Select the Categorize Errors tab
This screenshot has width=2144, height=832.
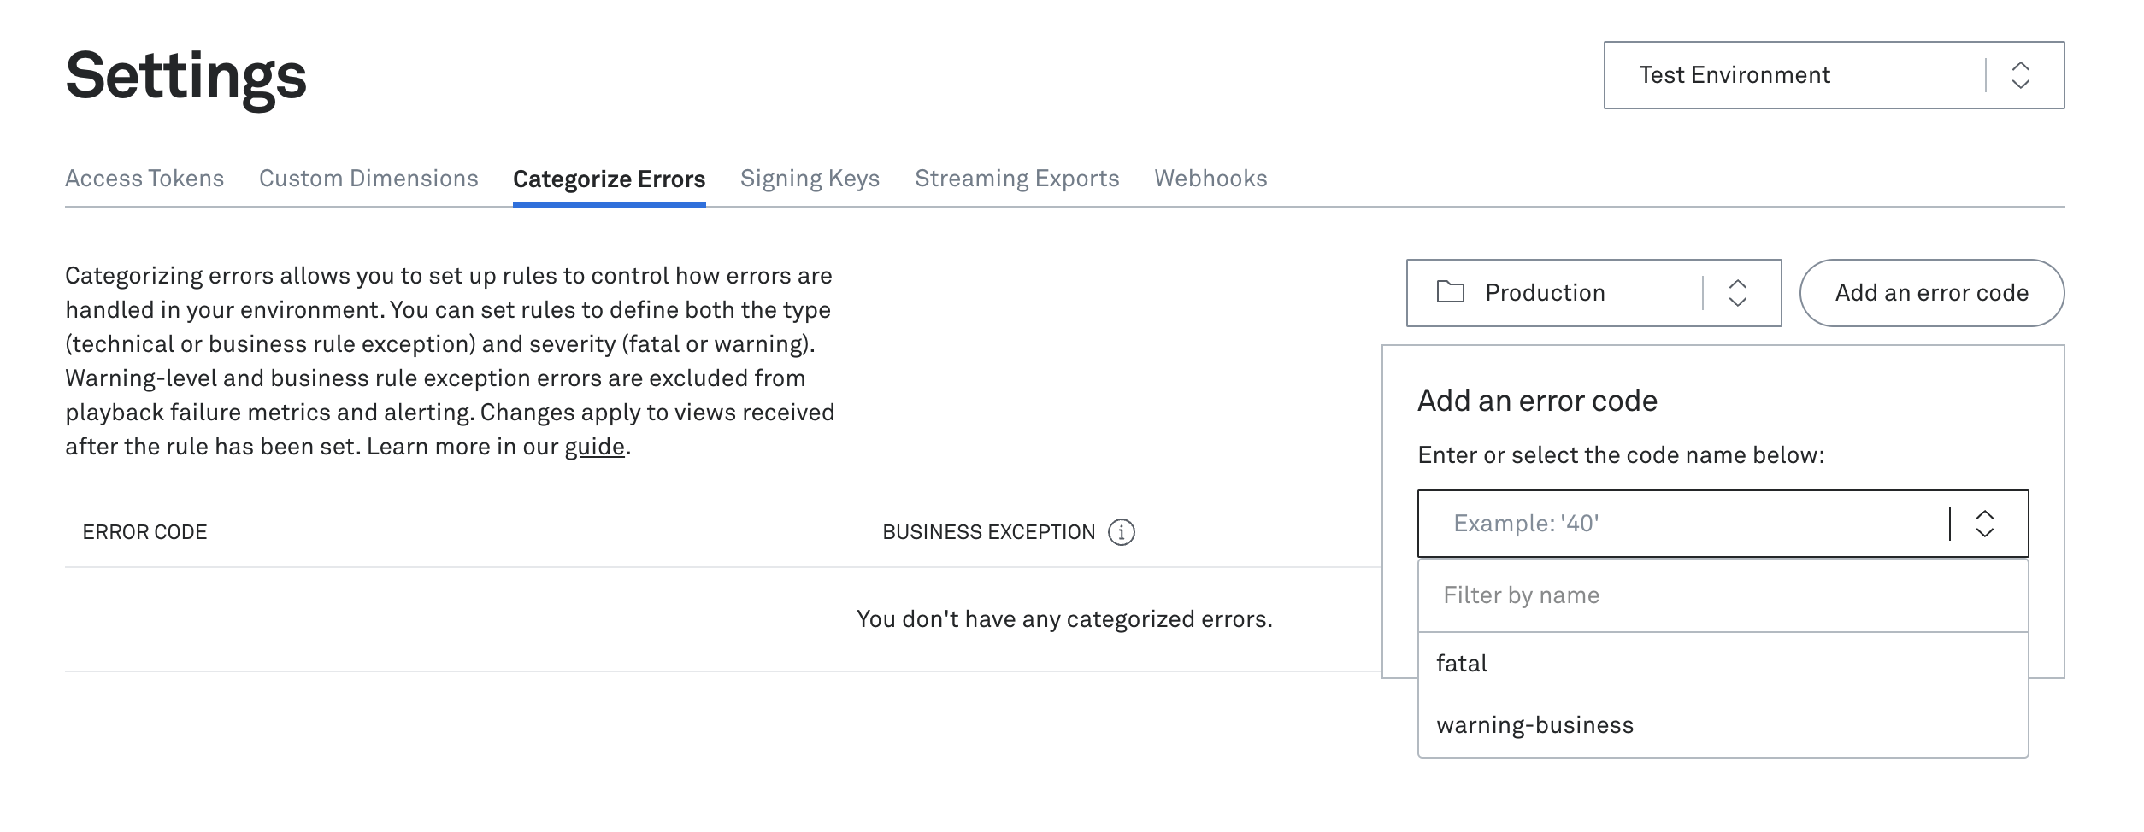[x=609, y=179]
